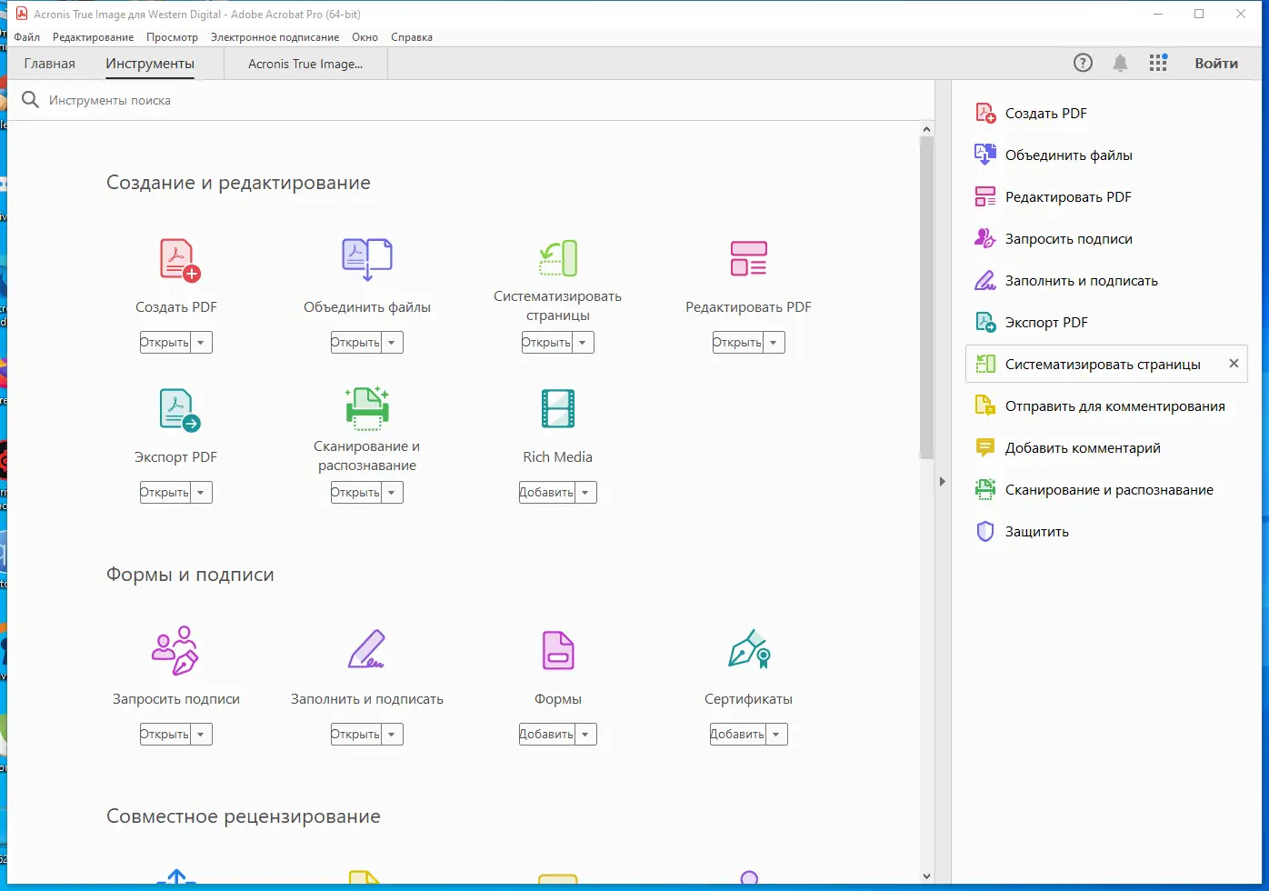Open the Файл menu
Image resolution: width=1269 pixels, height=891 pixels.
[27, 37]
